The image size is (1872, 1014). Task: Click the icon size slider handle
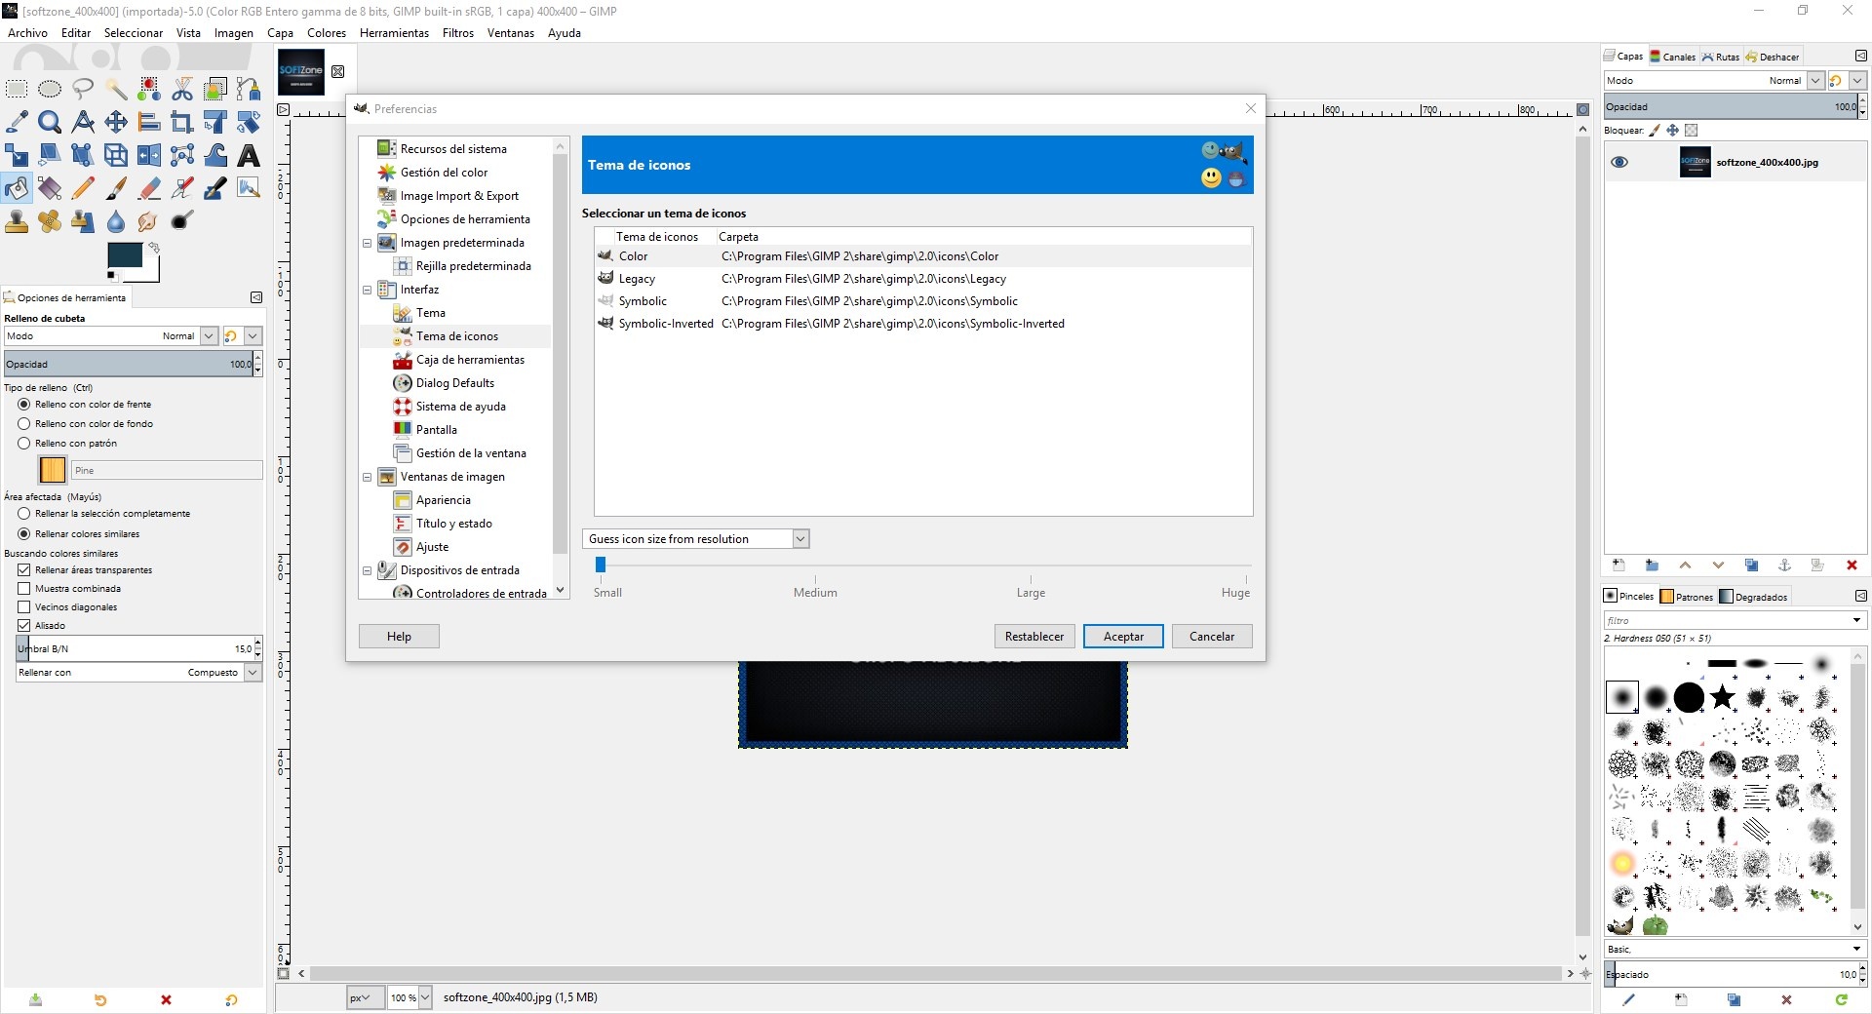click(601, 565)
